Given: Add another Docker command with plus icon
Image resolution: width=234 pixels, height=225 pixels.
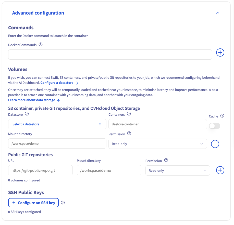Looking at the screenshot, I should (220, 53).
